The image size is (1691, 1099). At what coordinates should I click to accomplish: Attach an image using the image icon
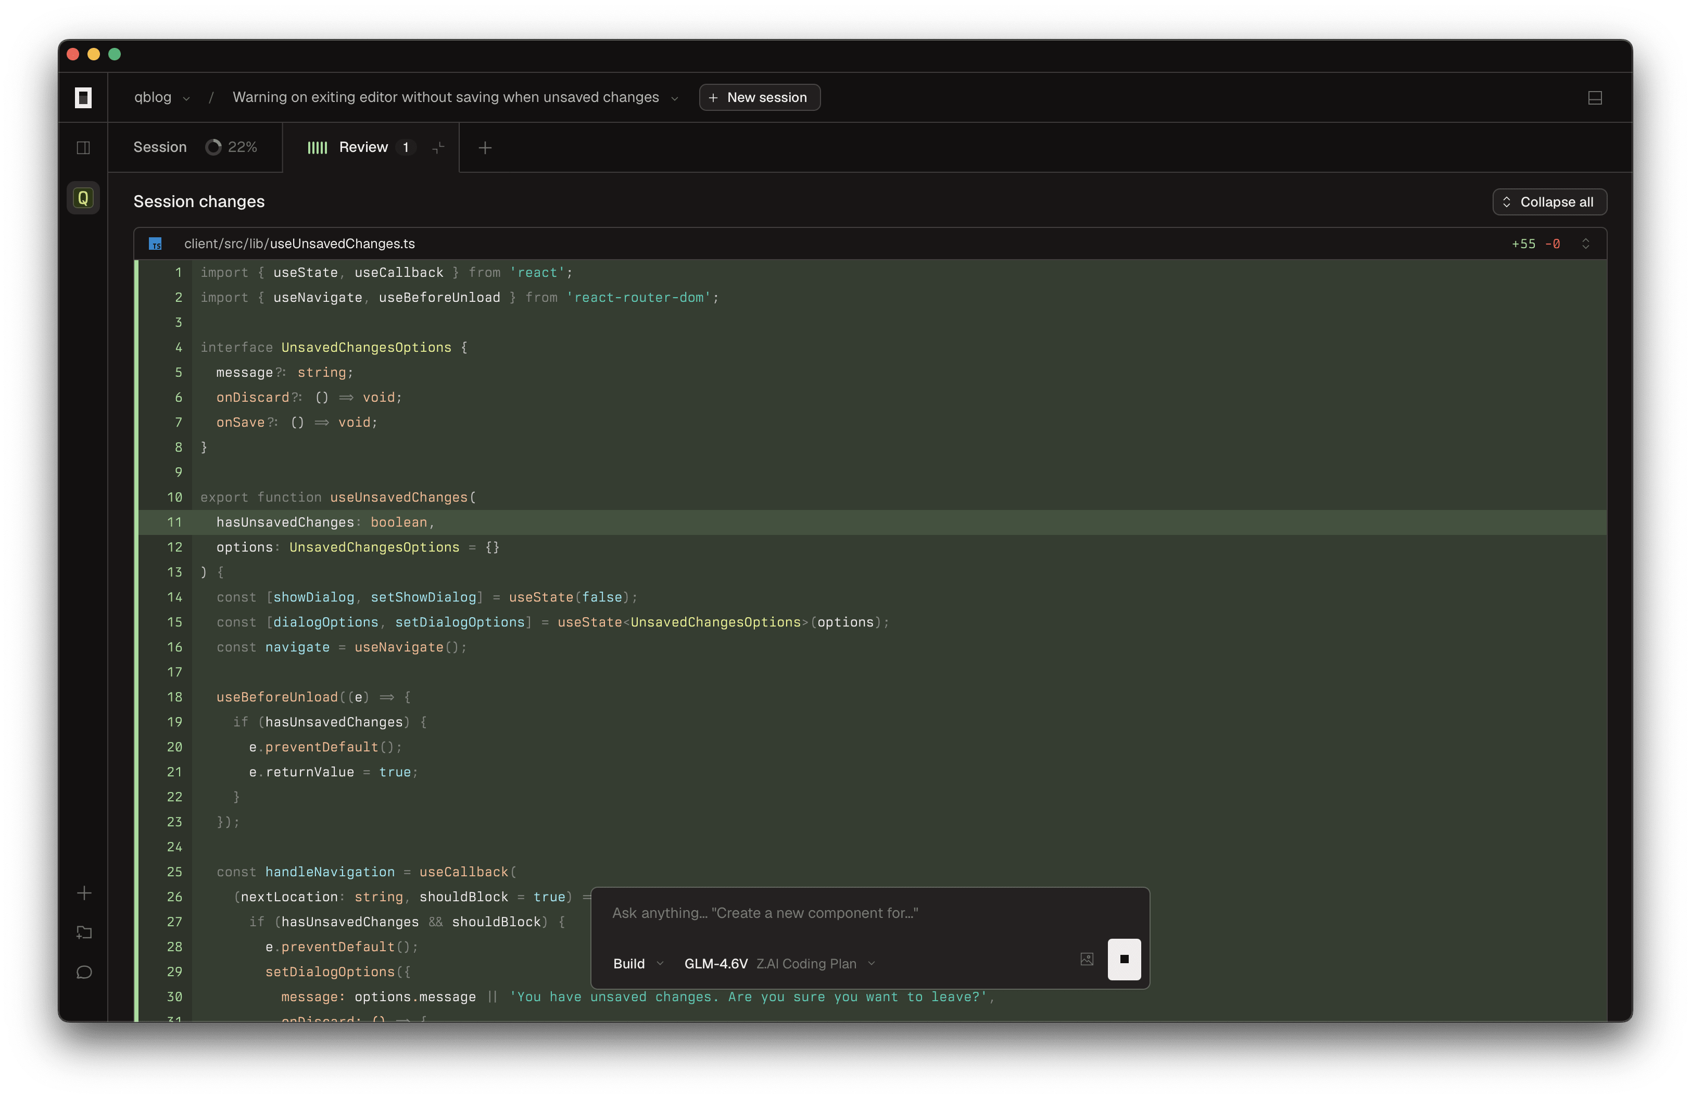[1087, 959]
